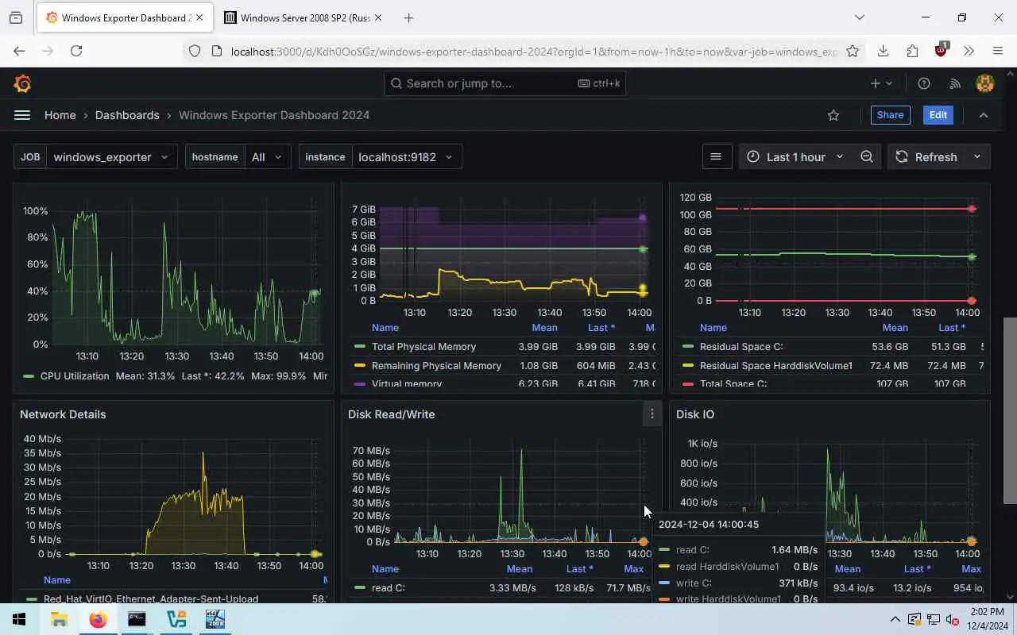The height and width of the screenshot is (635, 1017).
Task: Bookmark this page star in address bar
Action: [x=853, y=51]
